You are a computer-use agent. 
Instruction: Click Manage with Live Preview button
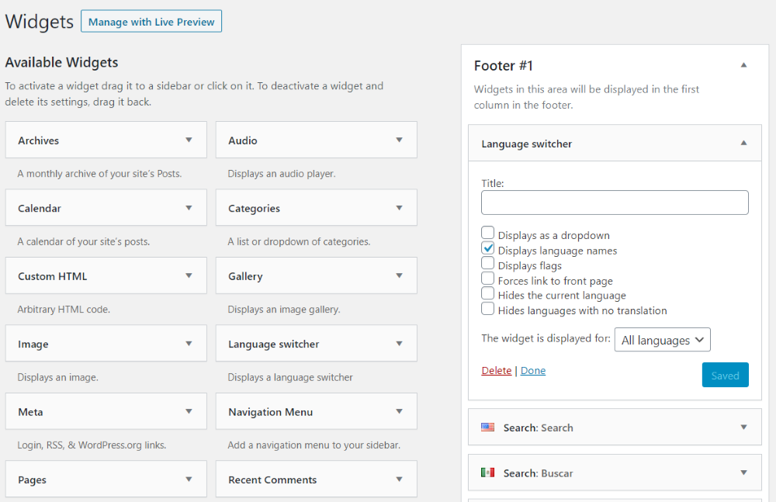[151, 22]
